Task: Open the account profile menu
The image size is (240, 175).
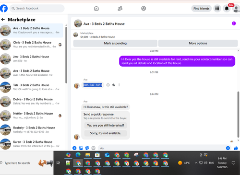Action: tap(236, 9)
